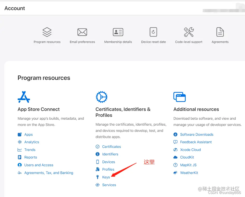Click the Software Downloads arrow icon
The width and height of the screenshot is (245, 197).
(x=175, y=134)
